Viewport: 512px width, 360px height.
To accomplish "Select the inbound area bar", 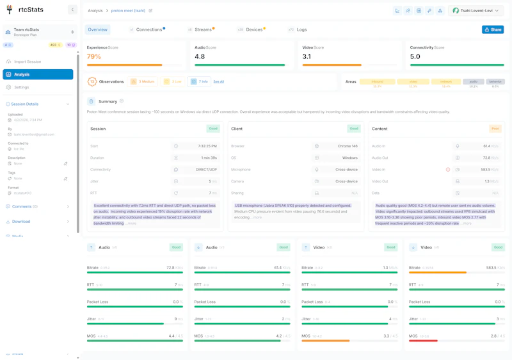I will point(377,81).
